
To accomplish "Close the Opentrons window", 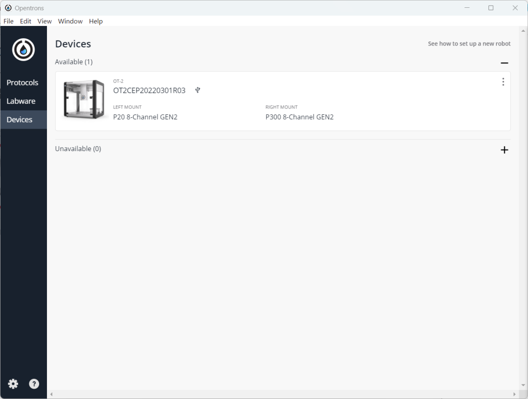I will point(515,8).
